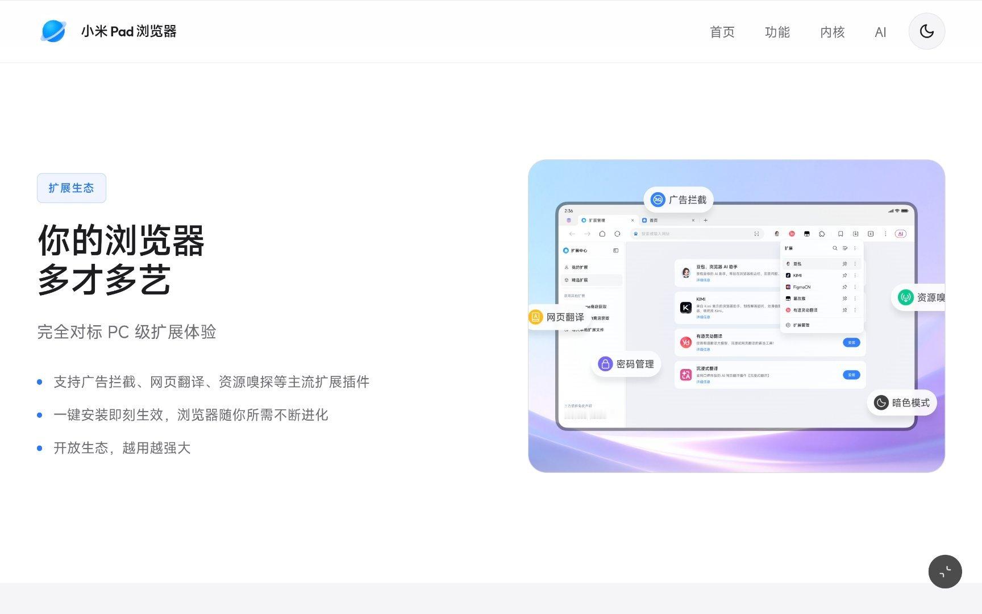Click the tab counter icon in the mockup toolbar
This screenshot has height=614, width=982.
(871, 234)
